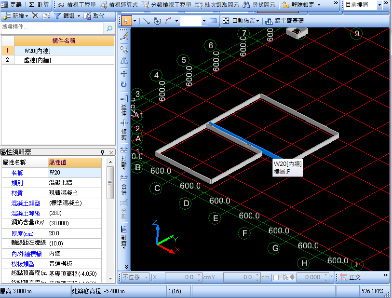Open 檢視工程量 view quantities
Viewport: 392px width, 298px height.
click(x=77, y=4)
